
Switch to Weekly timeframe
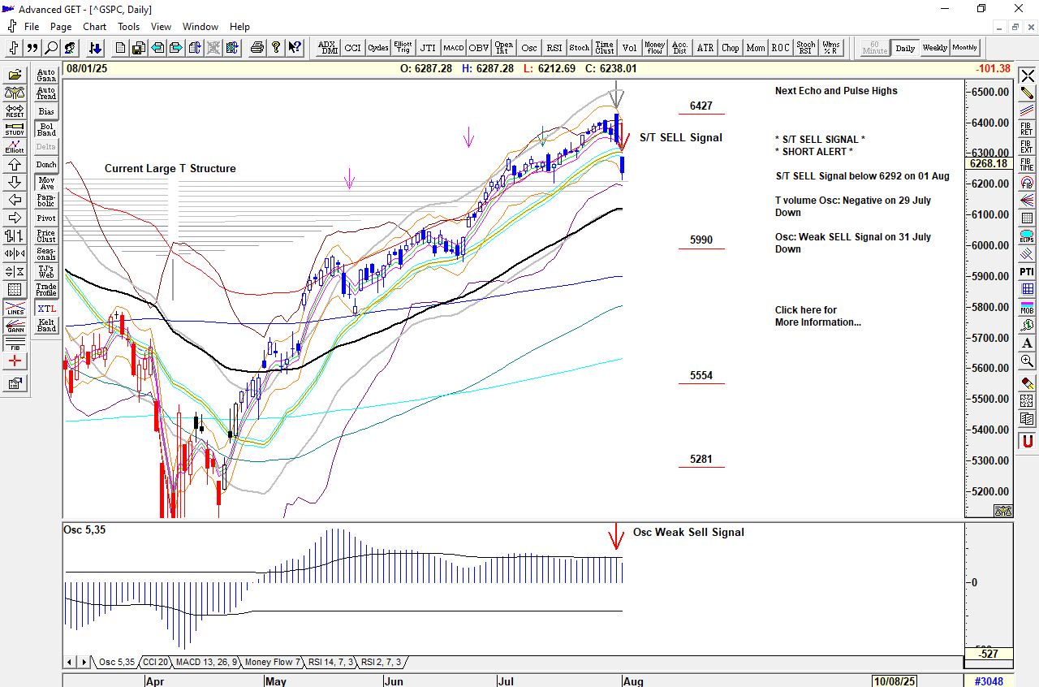click(934, 48)
